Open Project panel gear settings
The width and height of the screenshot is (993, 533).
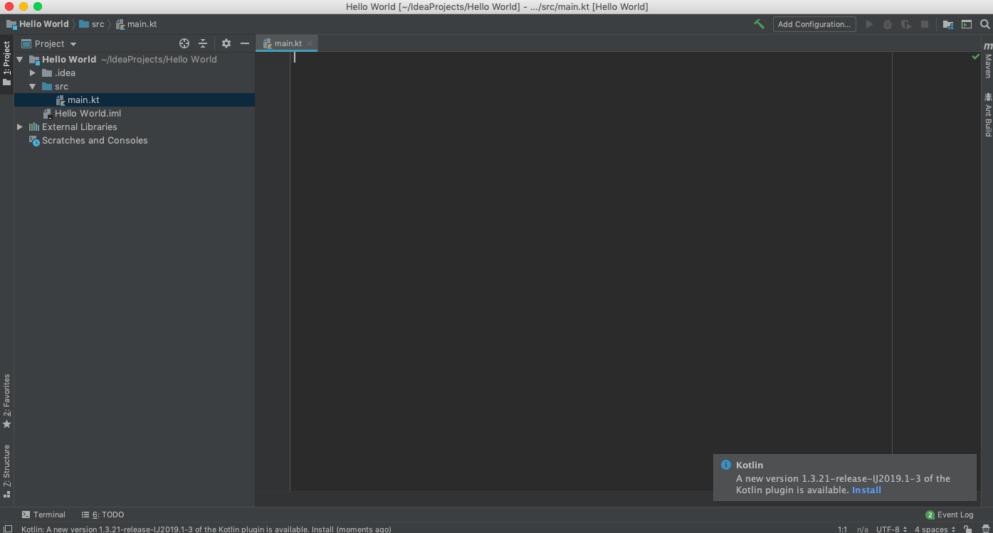226,43
